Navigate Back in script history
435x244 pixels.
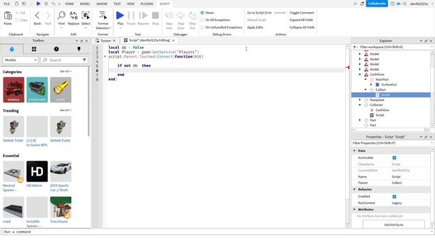coord(37,16)
